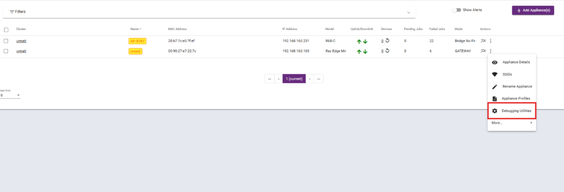Select the checkbox for AP-8787 row
This screenshot has height=192, width=564.
[x=6, y=41]
